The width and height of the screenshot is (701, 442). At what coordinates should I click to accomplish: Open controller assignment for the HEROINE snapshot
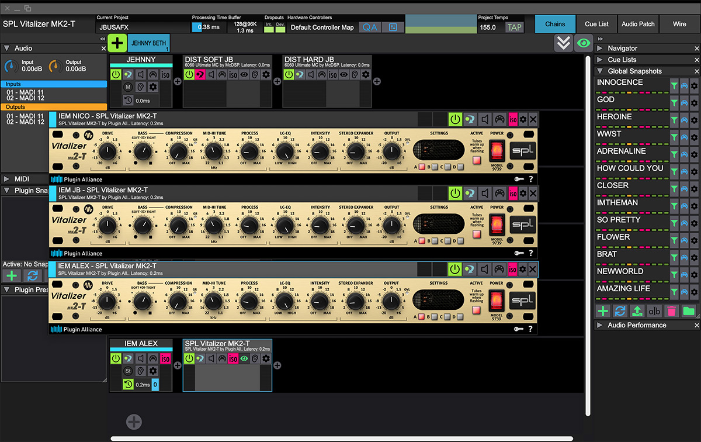(684, 120)
